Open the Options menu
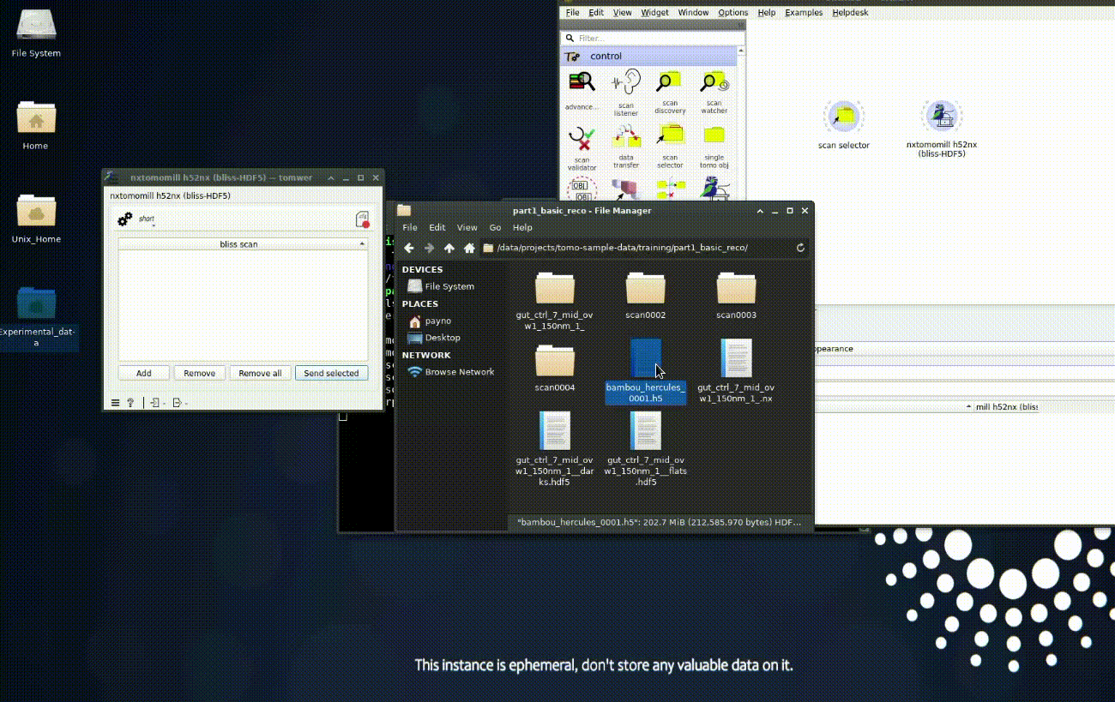1115x702 pixels. (733, 13)
